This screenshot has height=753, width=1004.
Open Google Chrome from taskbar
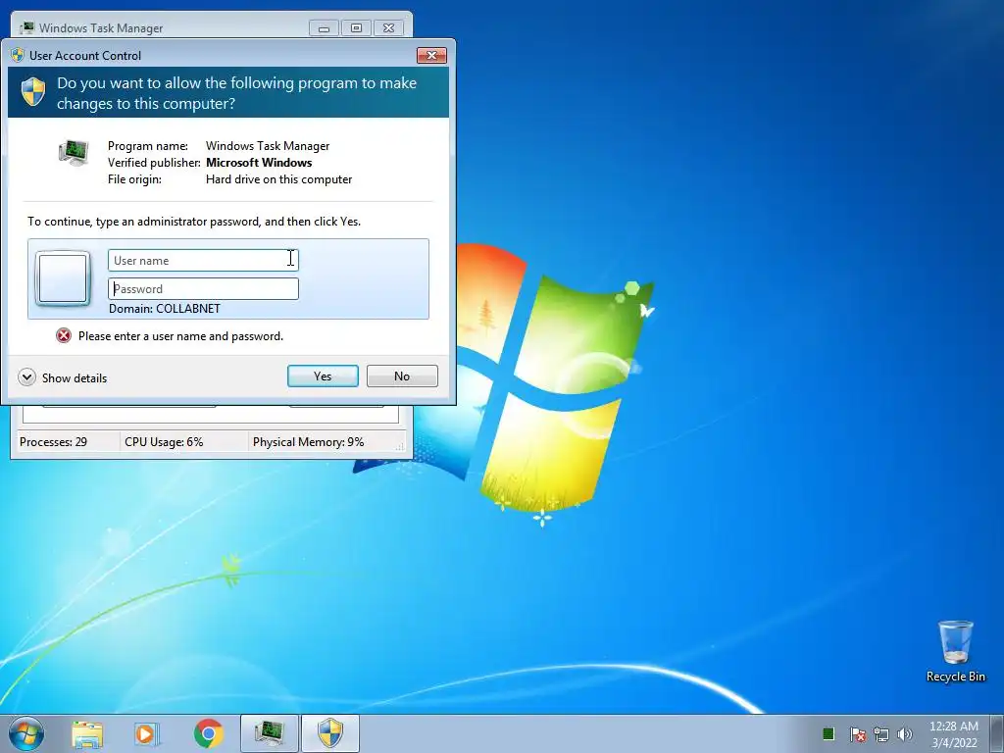(x=208, y=733)
